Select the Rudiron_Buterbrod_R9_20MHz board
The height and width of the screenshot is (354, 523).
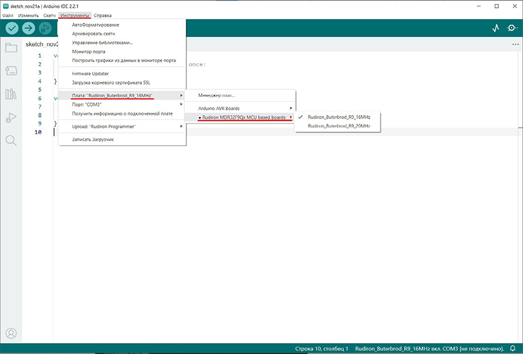pyautogui.click(x=338, y=126)
